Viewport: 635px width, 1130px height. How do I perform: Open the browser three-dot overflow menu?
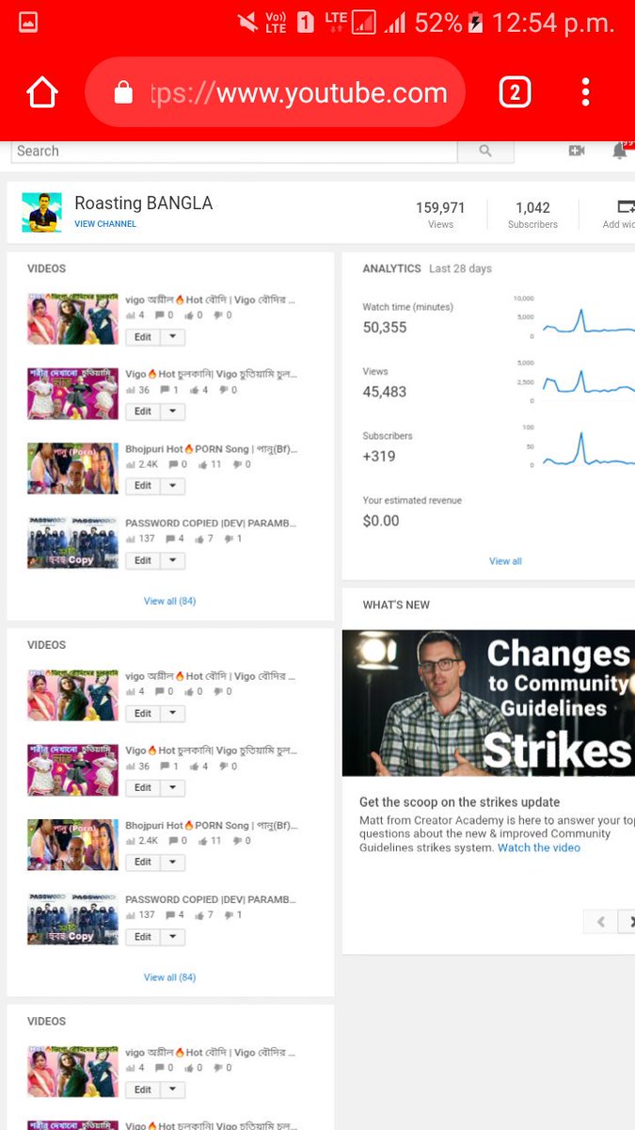coord(585,92)
